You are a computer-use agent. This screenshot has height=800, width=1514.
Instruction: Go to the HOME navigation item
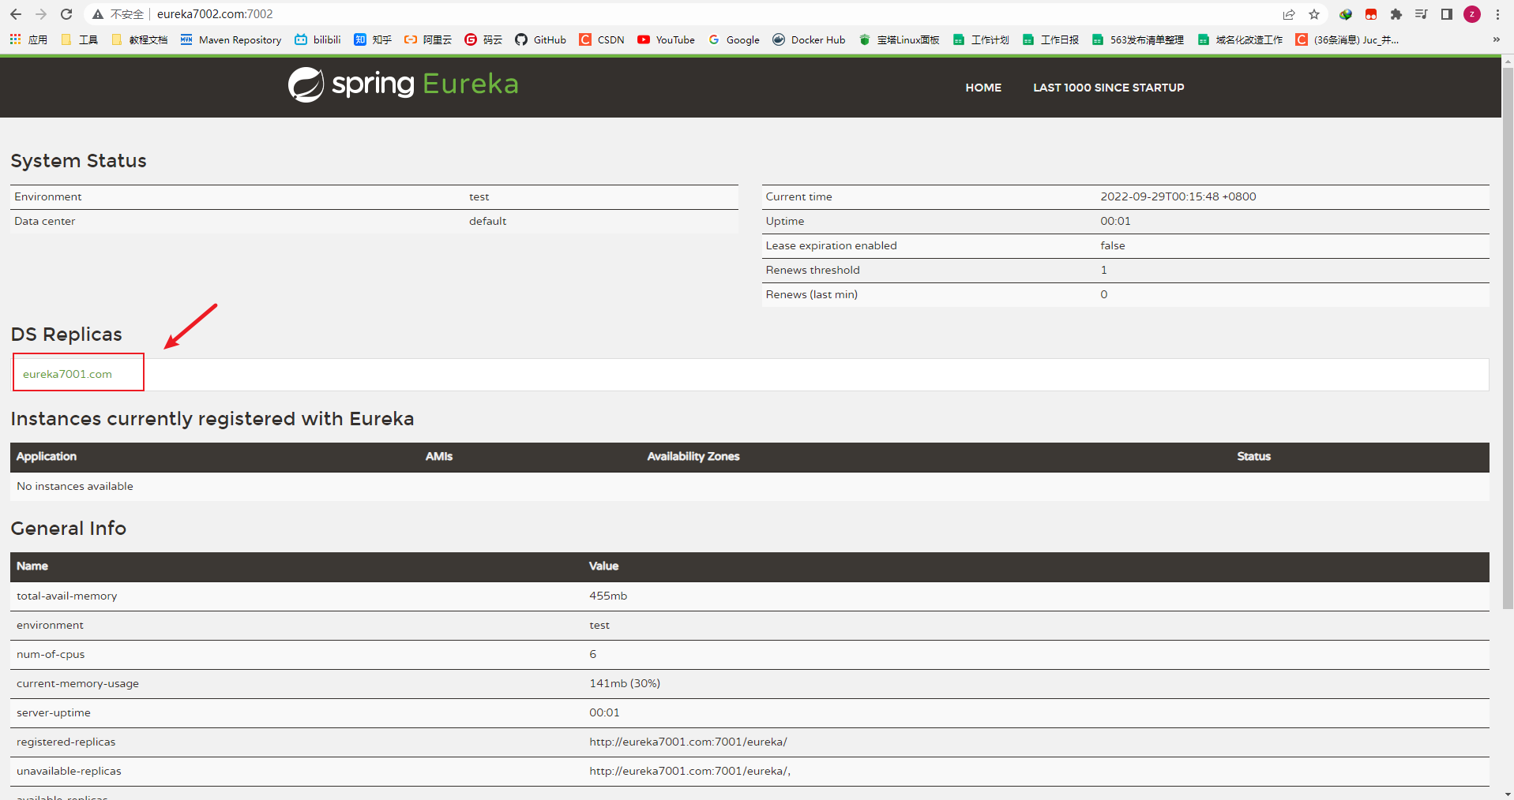coord(983,88)
